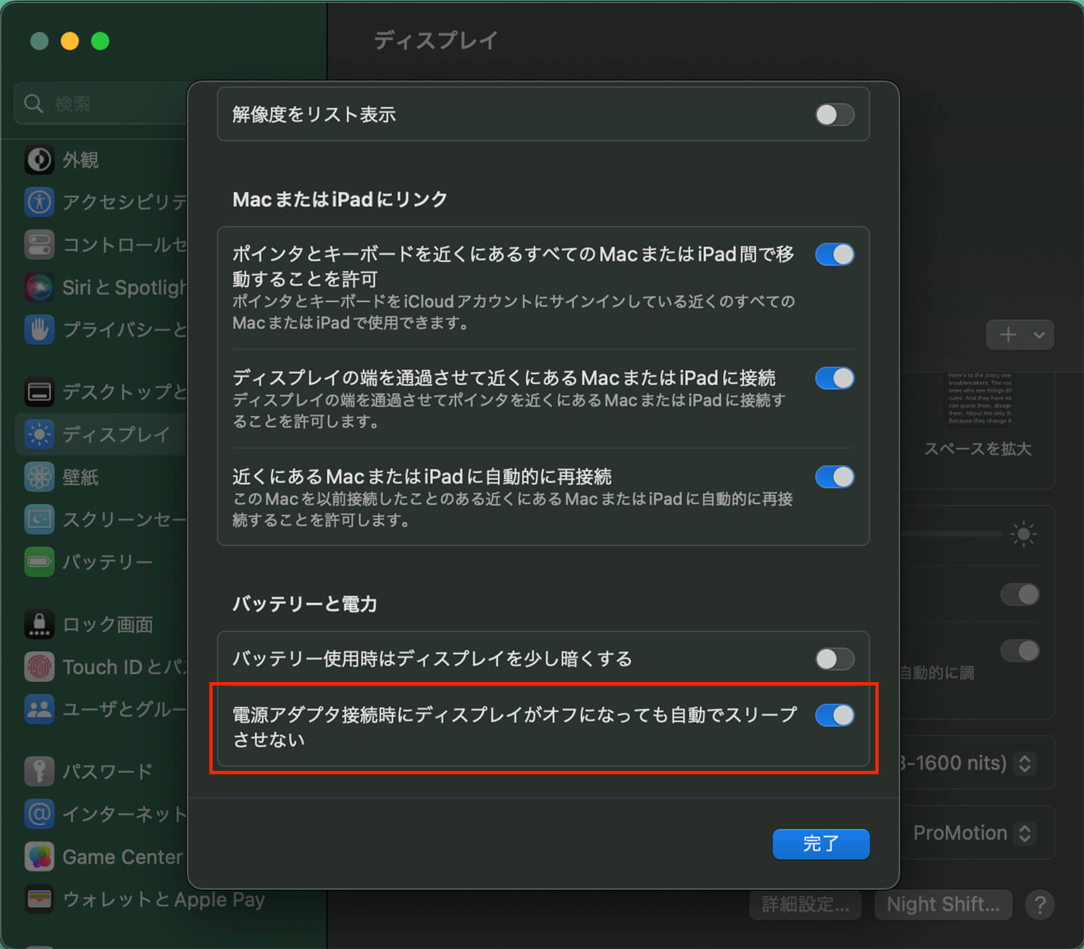The height and width of the screenshot is (949, 1084).
Task: Enable バッテリー使用時はディスプレイを少し暗くする switch
Action: (835, 658)
